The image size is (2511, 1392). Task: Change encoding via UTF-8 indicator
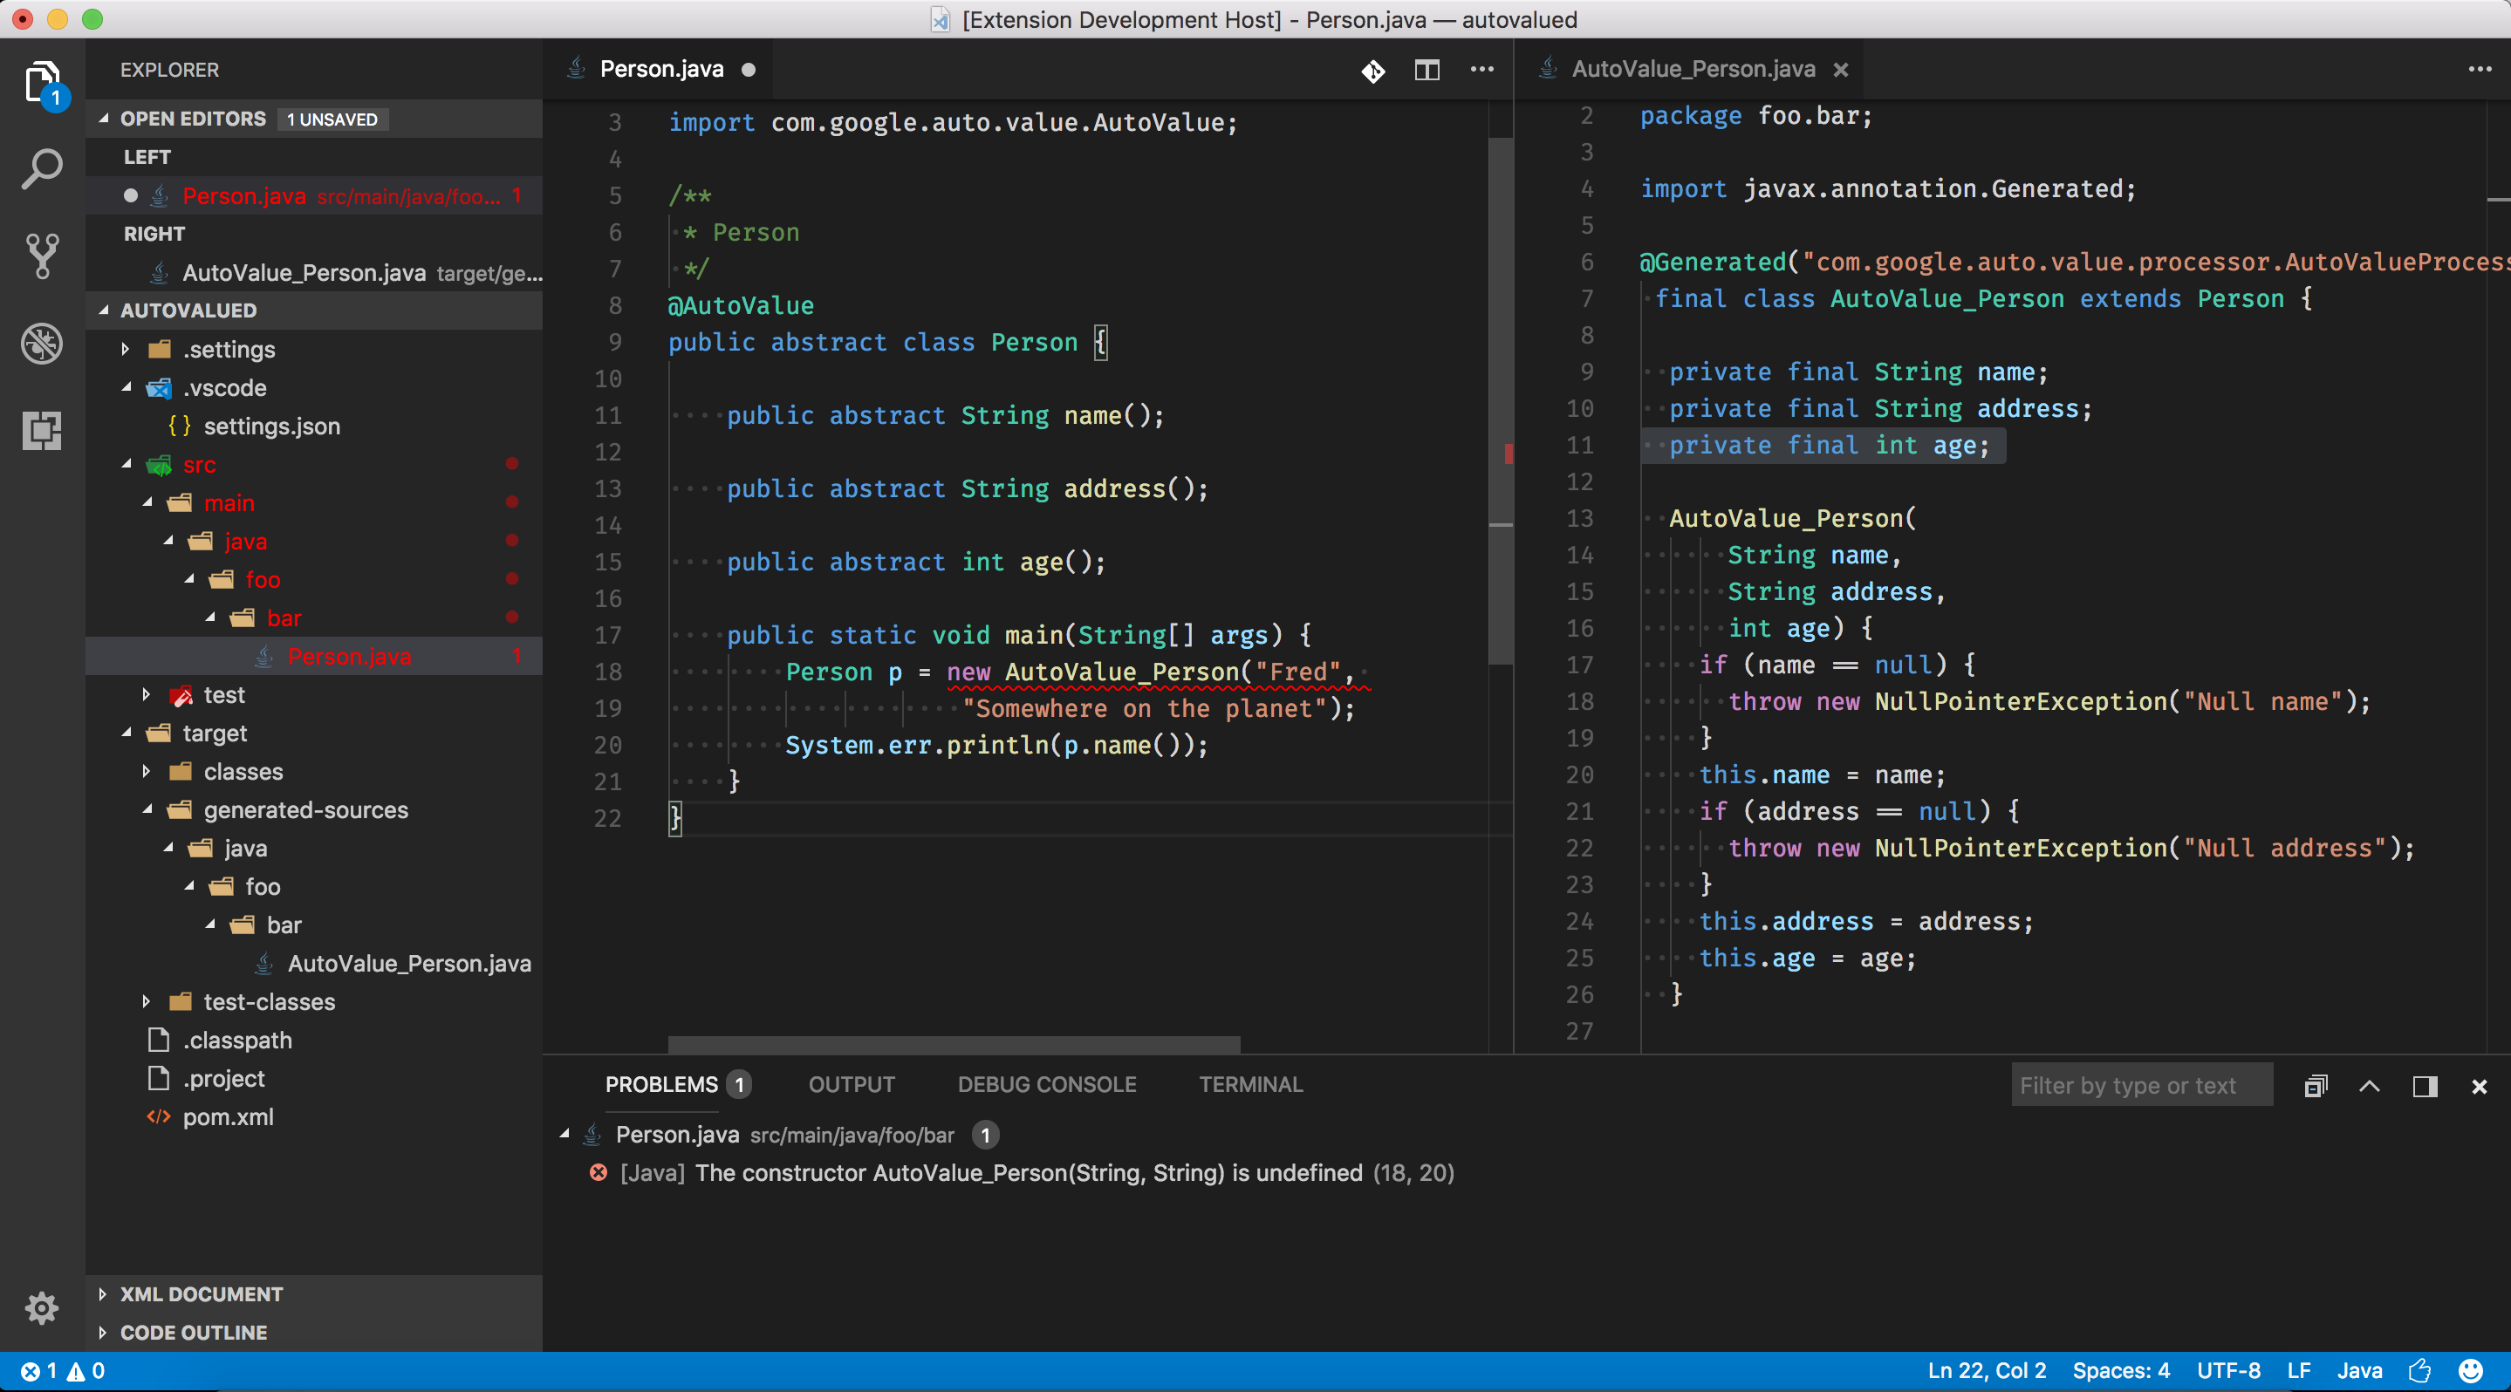2228,1372
